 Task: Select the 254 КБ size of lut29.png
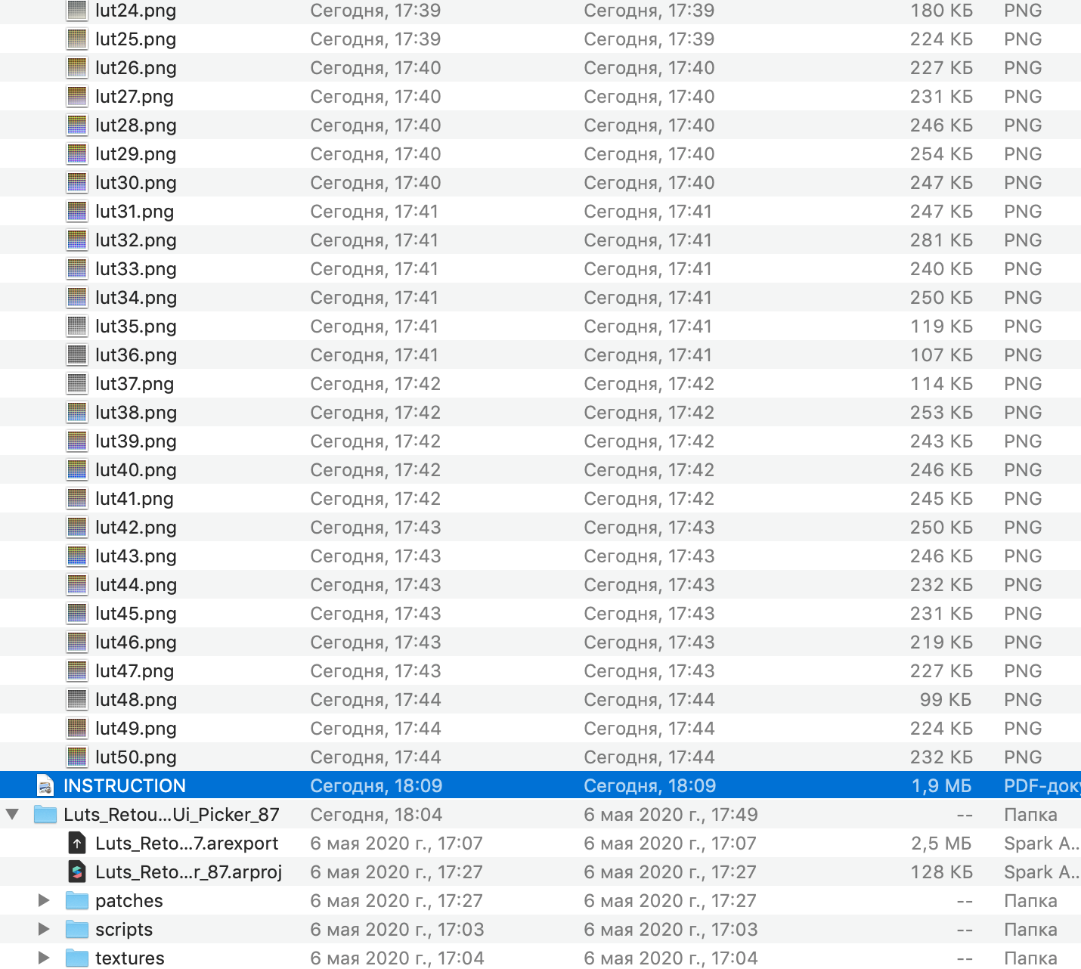(941, 154)
